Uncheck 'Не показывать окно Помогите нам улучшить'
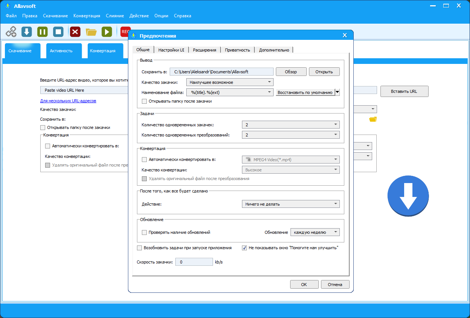This screenshot has width=470, height=318. (x=244, y=248)
